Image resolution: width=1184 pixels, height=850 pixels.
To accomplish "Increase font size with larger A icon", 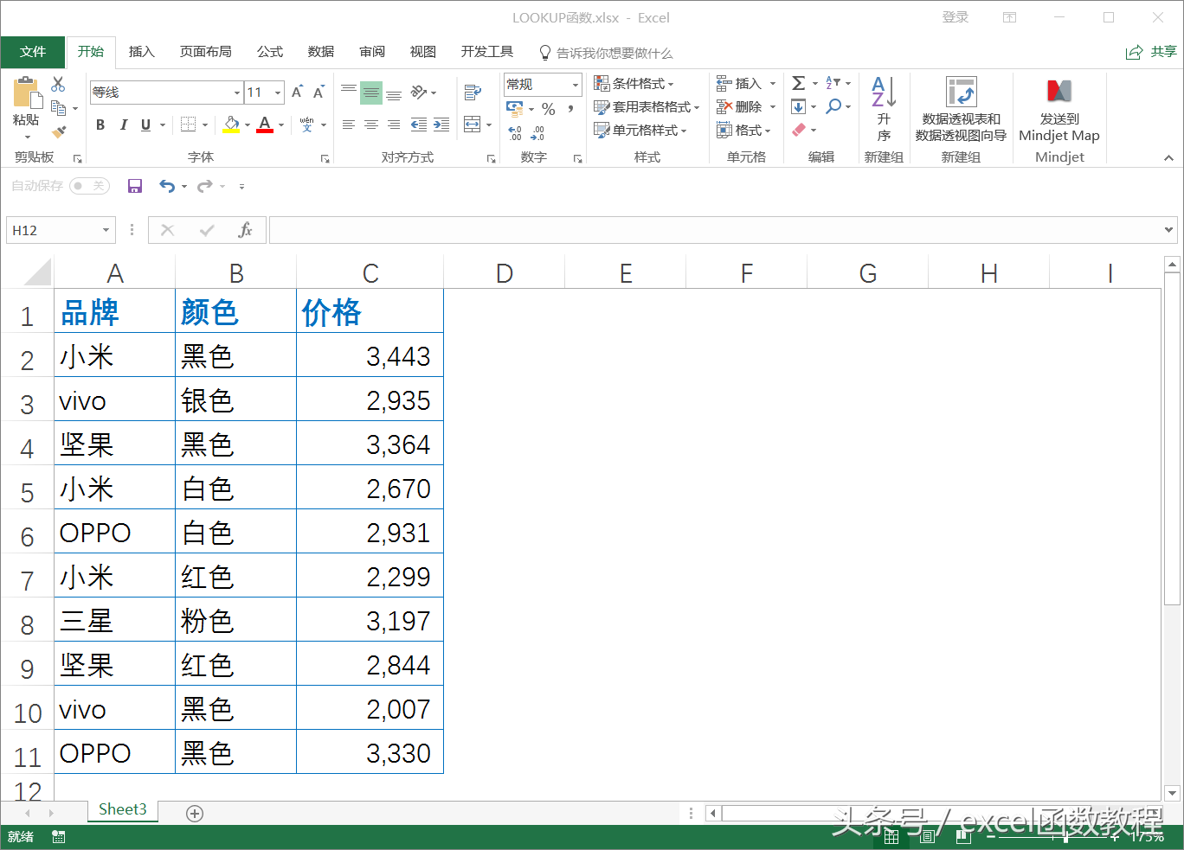I will click(297, 92).
